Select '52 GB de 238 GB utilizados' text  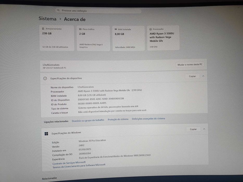tap(55, 47)
